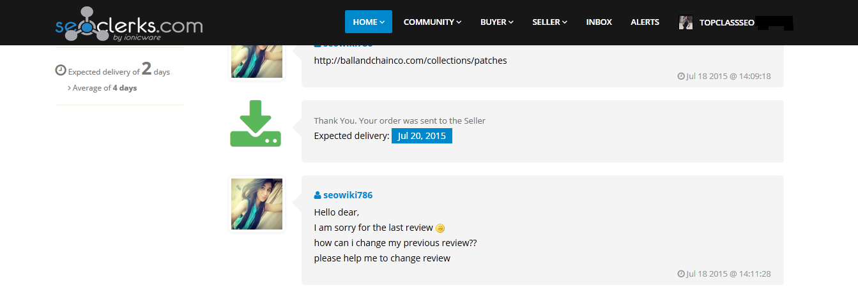Click the clock icon by the 14:11:28 timestamp
This screenshot has height=292, width=858.
(x=681, y=274)
